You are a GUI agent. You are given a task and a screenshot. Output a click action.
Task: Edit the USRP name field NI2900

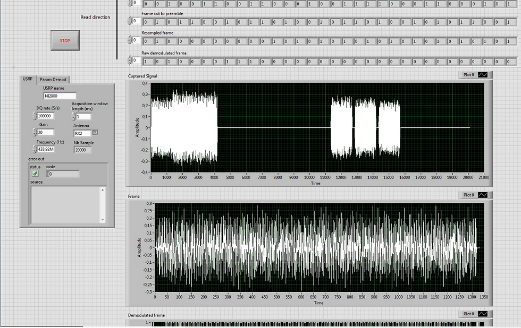click(60, 96)
